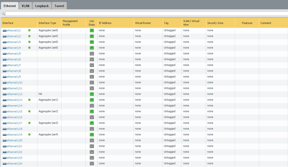Viewport: 288px width, 167px height.
Task: Click green status dot beside ethernet1/3
Action: pos(29,42)
